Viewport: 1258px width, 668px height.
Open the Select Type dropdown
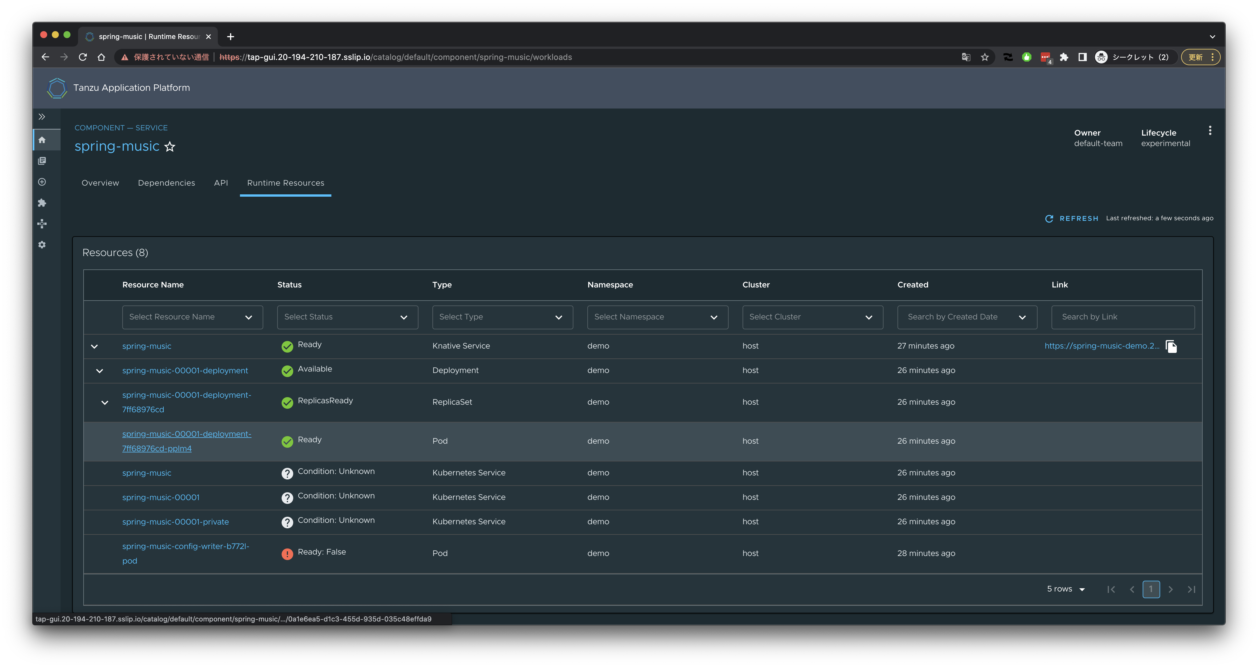tap(503, 317)
